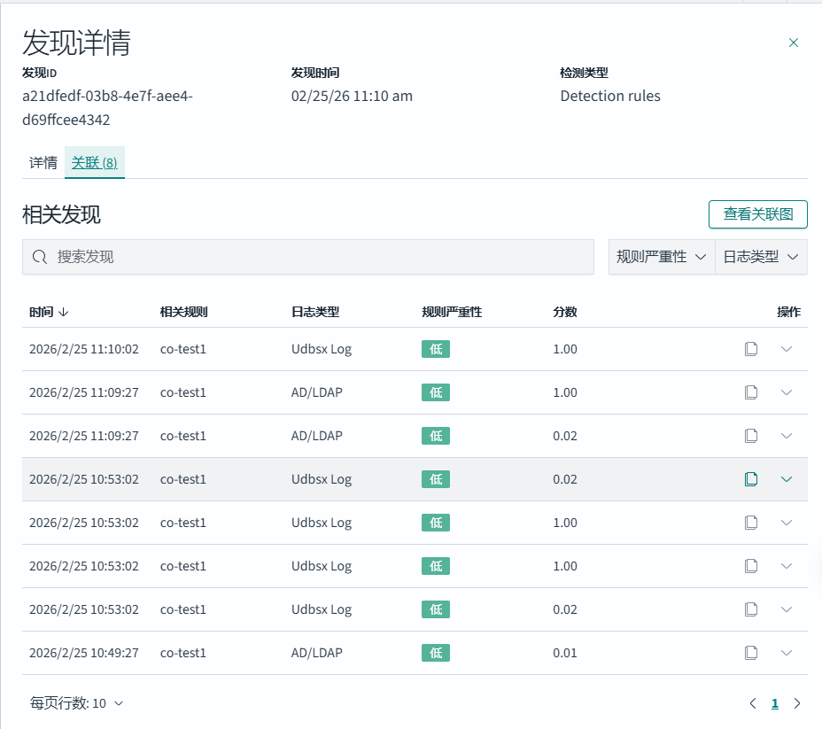Go to the previous page using the left arrow
This screenshot has width=822, height=729.
coord(753,703)
